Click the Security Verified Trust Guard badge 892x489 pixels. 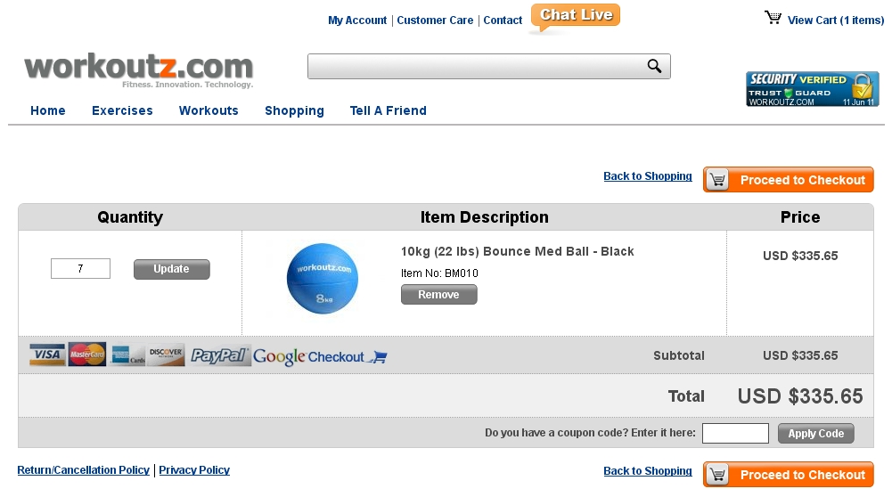coord(813,89)
